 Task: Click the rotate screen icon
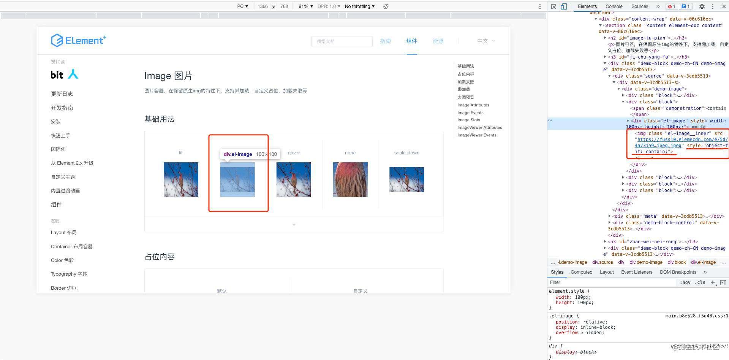click(386, 6)
